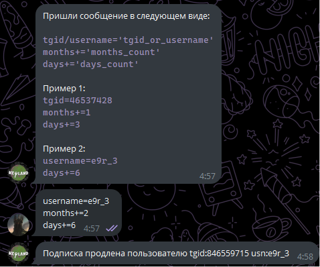Copy the example code username=e9r_3
The image size is (320, 267).
80,161
